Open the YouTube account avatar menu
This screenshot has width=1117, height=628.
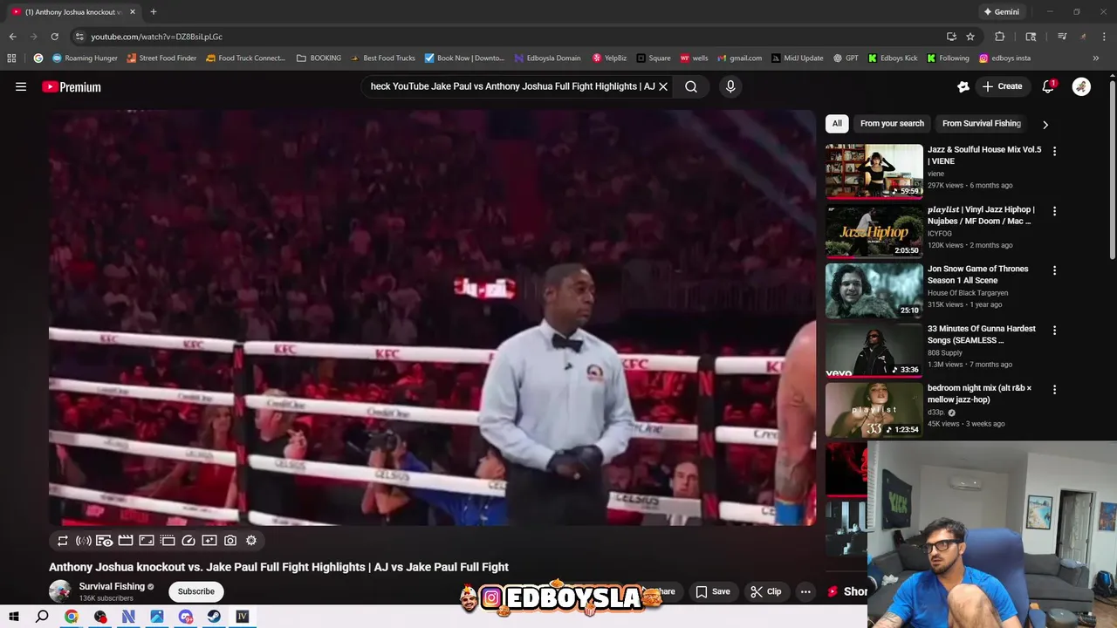[1081, 86]
